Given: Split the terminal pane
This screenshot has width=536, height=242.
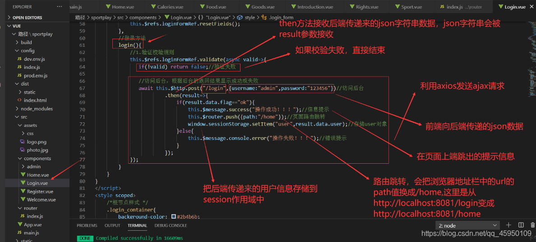Looking at the screenshot, I should pyautogui.click(x=521, y=225).
